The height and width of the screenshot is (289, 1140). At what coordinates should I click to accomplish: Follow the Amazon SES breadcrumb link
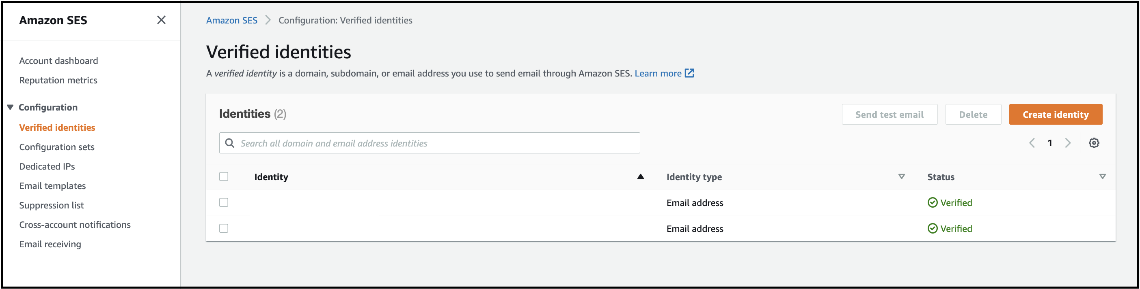231,20
